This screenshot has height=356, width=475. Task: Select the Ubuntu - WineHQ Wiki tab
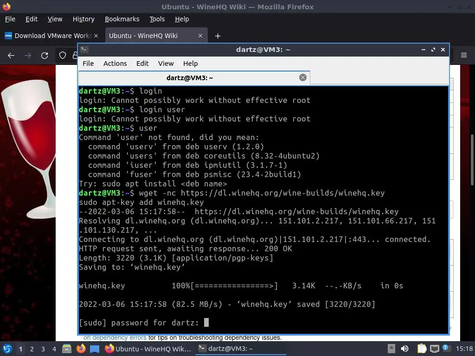(x=156, y=36)
